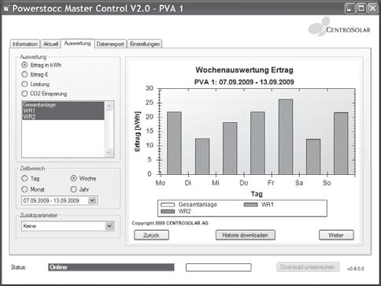Click the Historie downloaden button
The height and width of the screenshot is (286, 381).
[246, 235]
